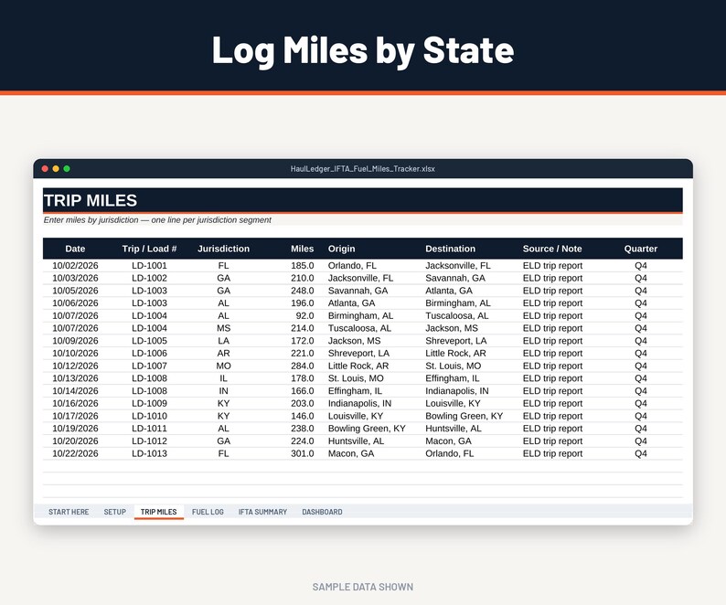
Task: Select date cell 10/06/2026
Action: point(75,303)
